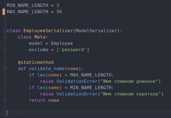Image resolution: width=171 pixels, height=118 pixels.
Task: Click ValidationError on the длинное line
Action: (77, 81)
